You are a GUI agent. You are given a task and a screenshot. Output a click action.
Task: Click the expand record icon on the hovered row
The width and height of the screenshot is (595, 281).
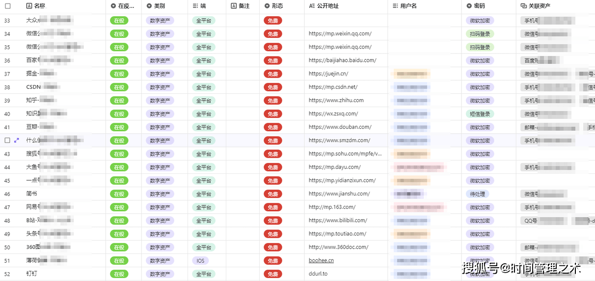17,140
